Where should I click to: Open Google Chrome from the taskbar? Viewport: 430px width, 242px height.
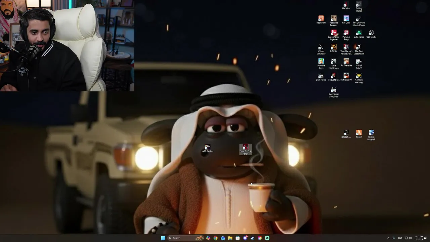[215, 238]
